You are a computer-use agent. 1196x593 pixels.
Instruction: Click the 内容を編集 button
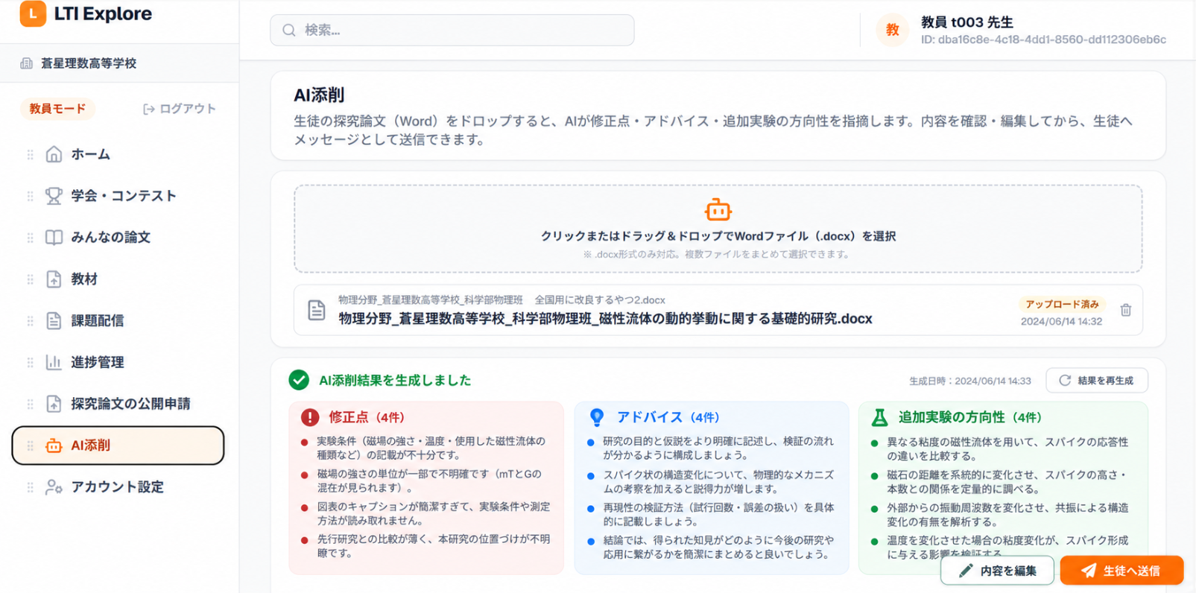click(x=997, y=571)
